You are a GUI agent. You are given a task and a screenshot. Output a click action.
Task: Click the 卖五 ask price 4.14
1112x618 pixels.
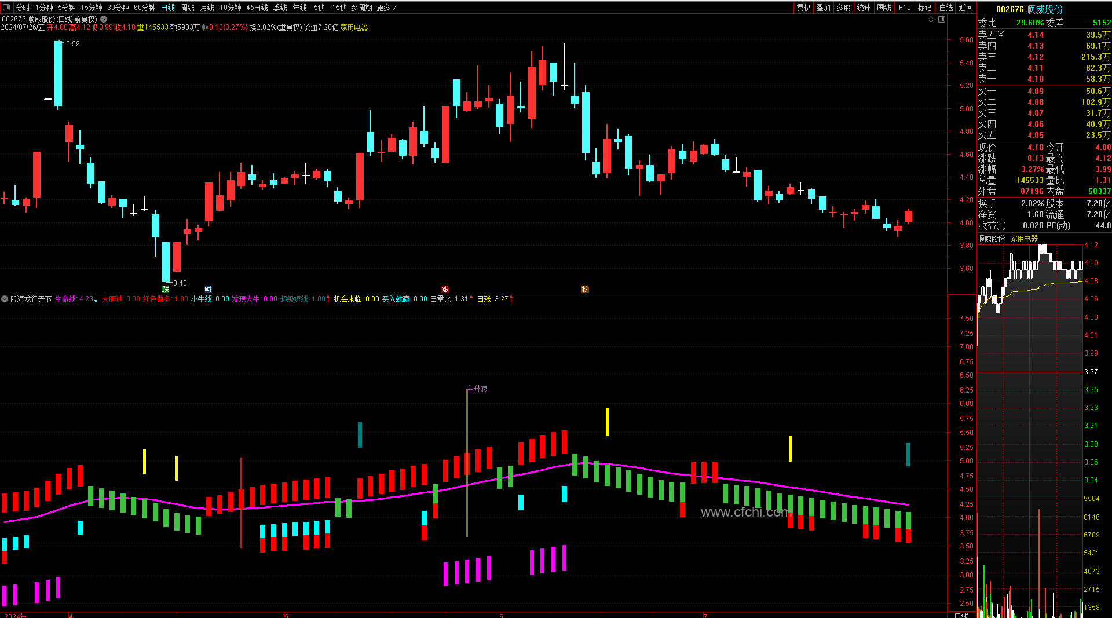tap(1036, 35)
